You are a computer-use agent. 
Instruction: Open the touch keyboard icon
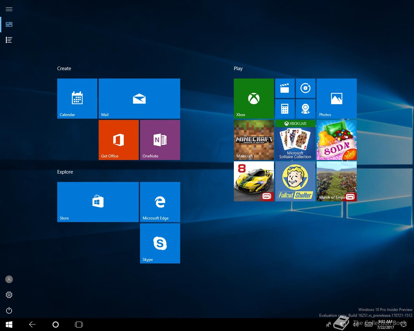pos(369,325)
